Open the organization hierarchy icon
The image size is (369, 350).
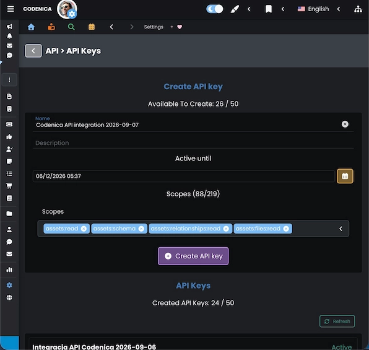point(358,9)
